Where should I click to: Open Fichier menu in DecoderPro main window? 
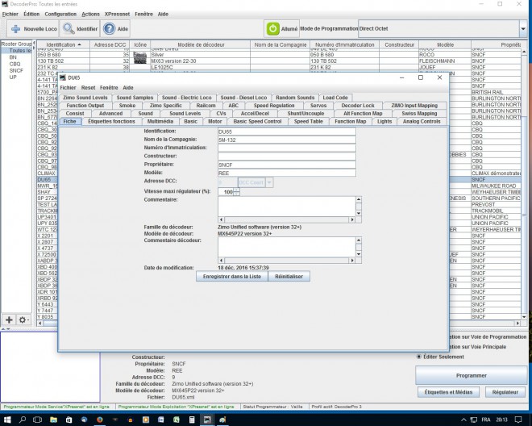pyautogui.click(x=10, y=15)
